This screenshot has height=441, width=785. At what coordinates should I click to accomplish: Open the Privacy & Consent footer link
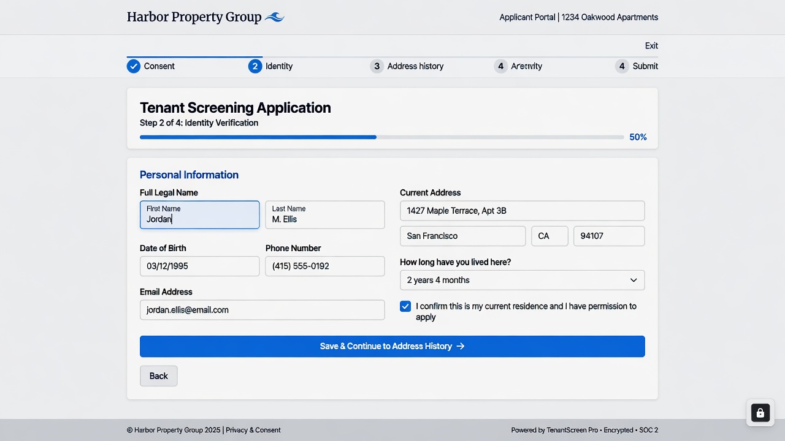pyautogui.click(x=253, y=430)
